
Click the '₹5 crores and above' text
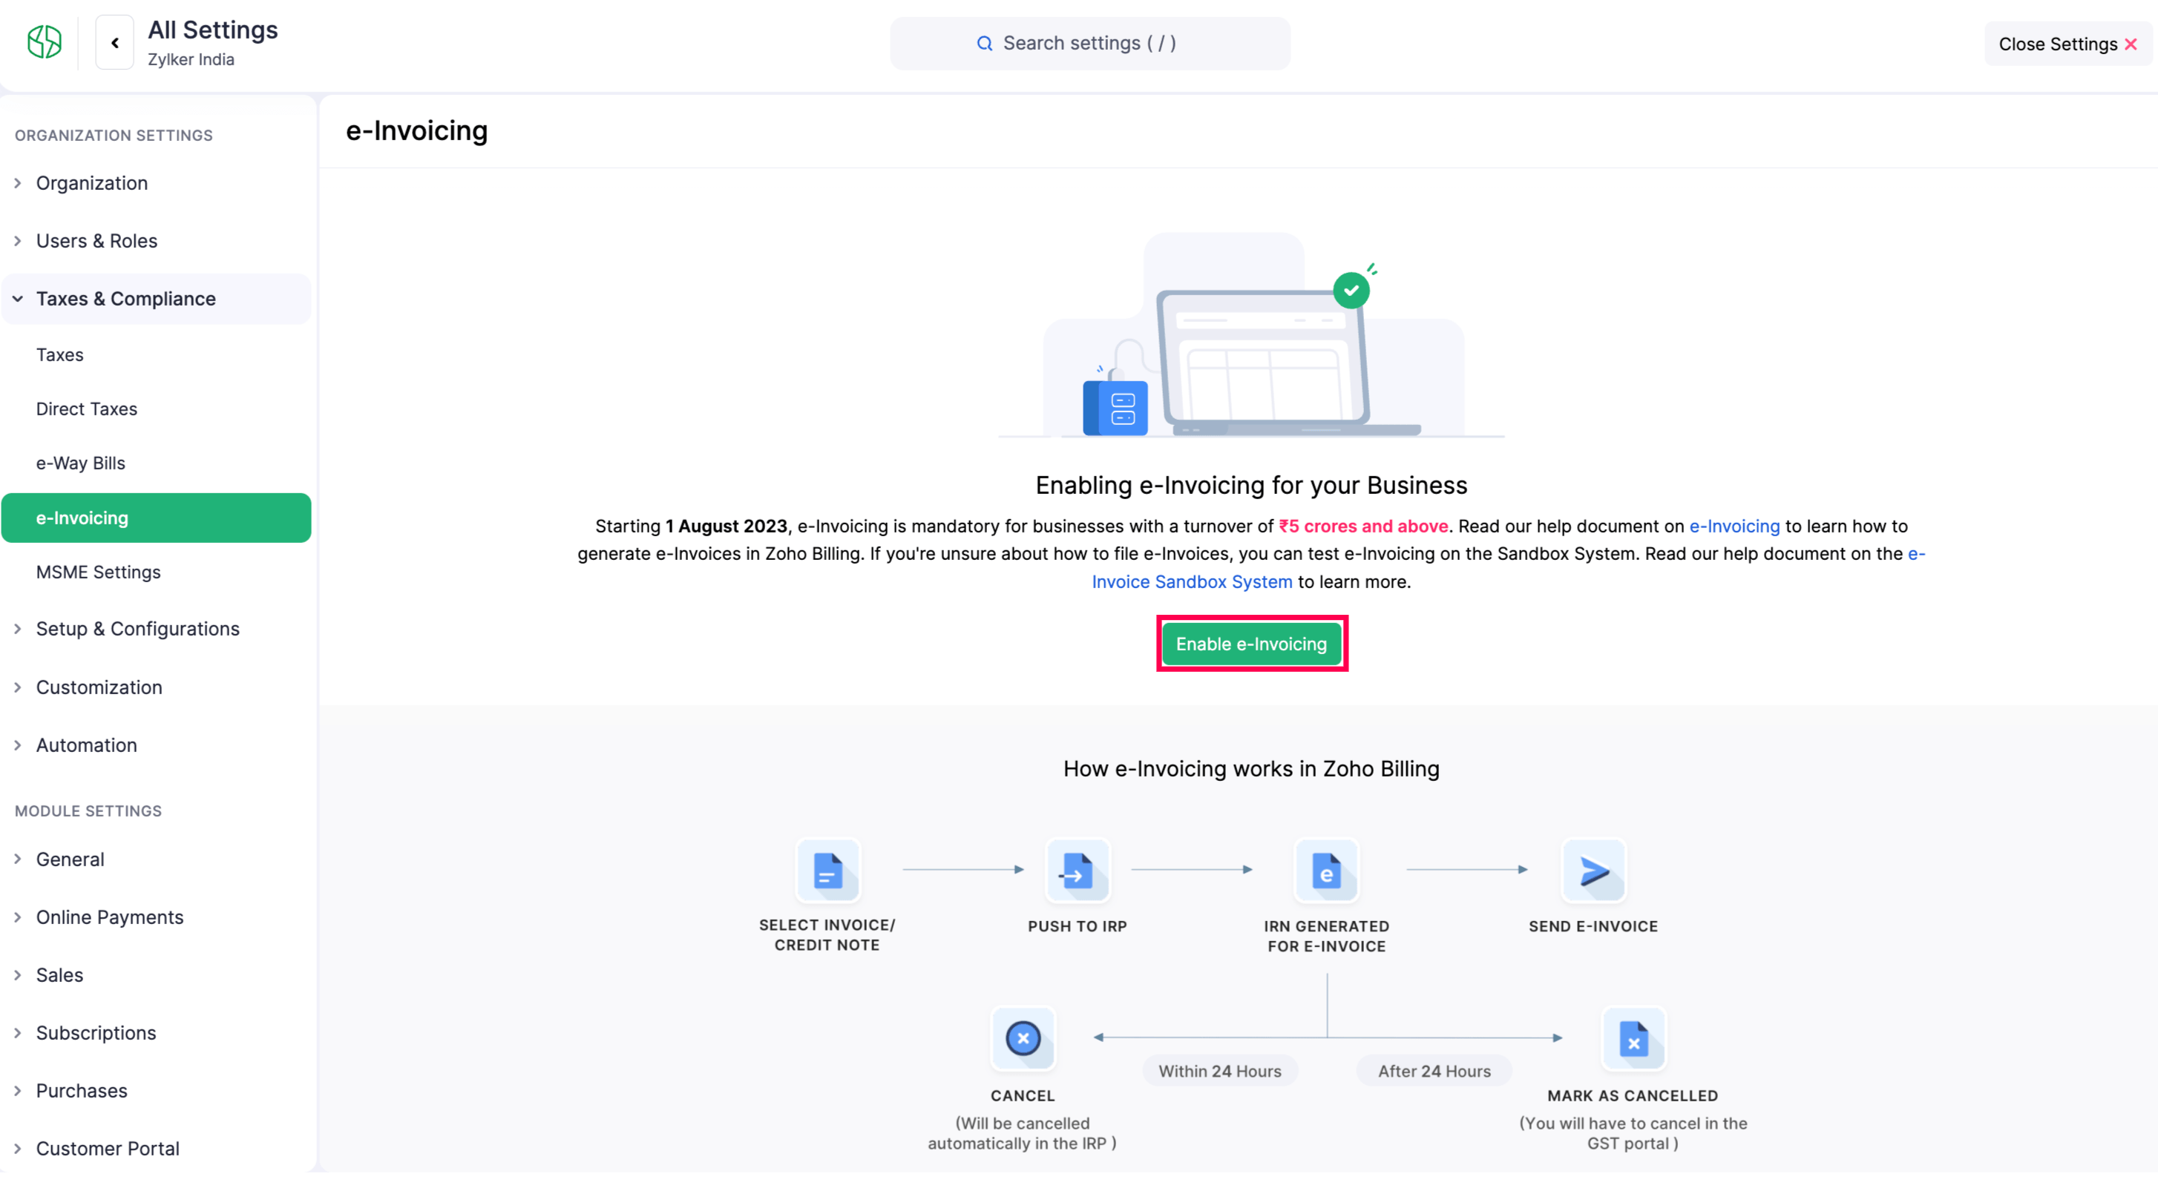1363,527
